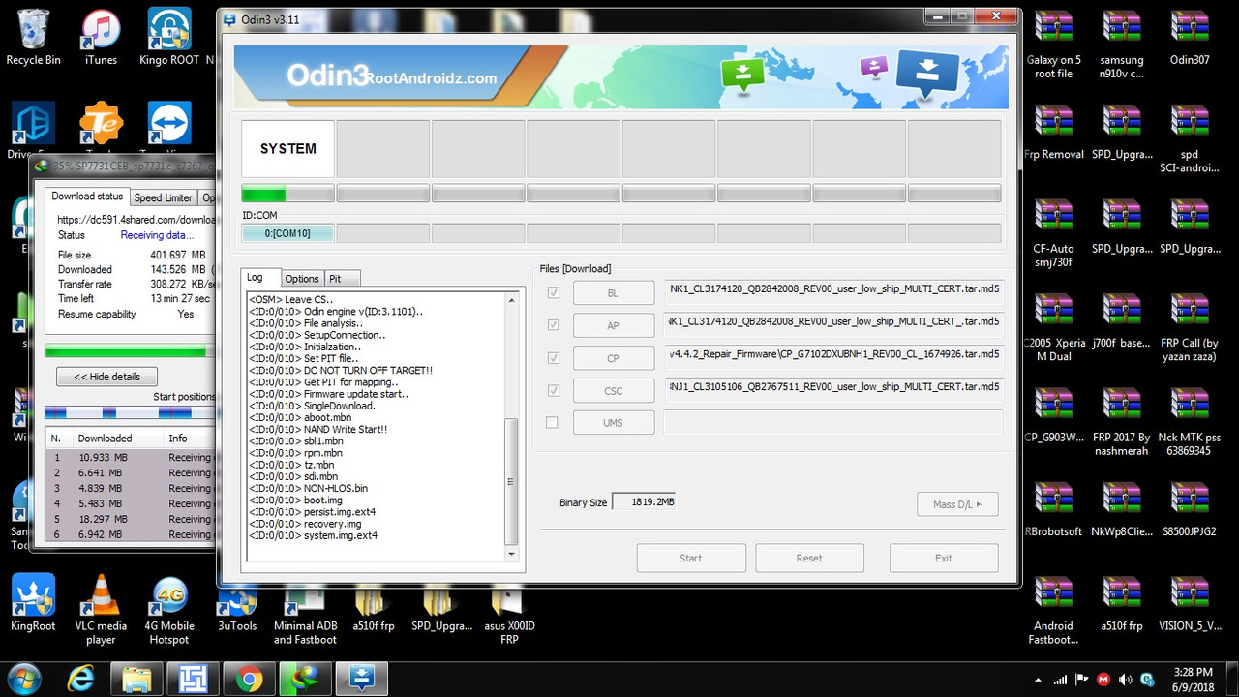The height and width of the screenshot is (697, 1239).
Task: Open VLC media player shortcut
Action: 101,610
